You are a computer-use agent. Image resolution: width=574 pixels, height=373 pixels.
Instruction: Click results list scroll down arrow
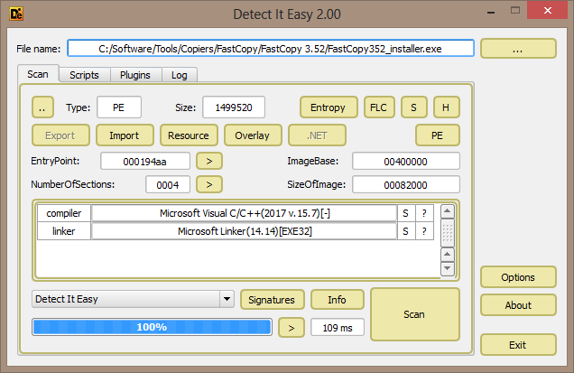(x=448, y=268)
